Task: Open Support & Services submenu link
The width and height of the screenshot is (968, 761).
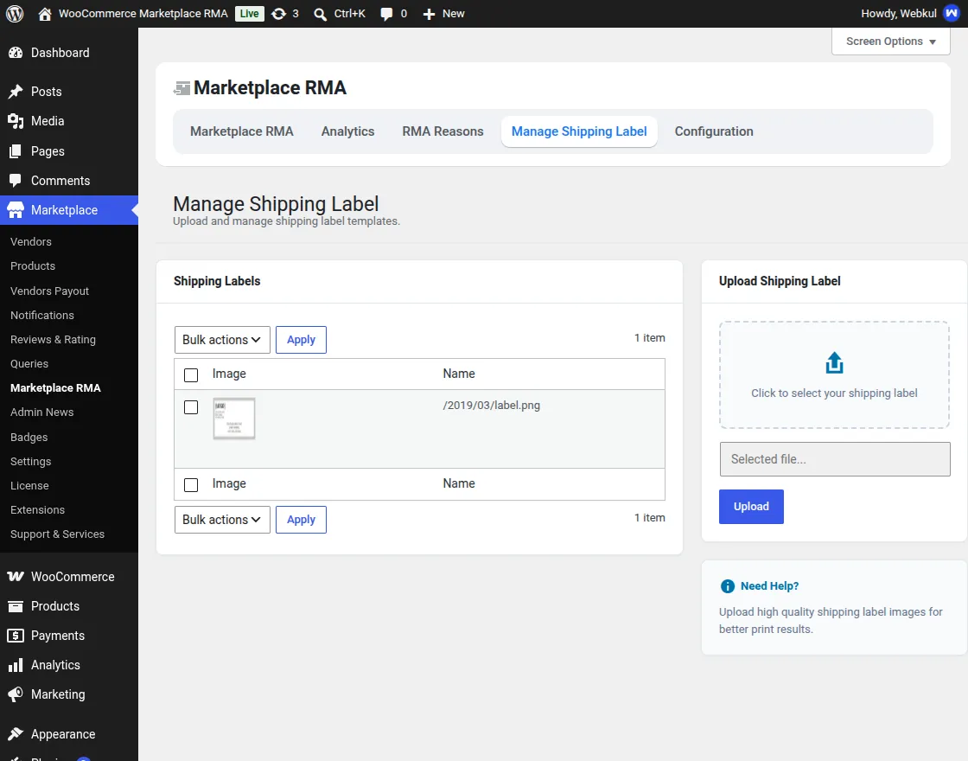Action: pyautogui.click(x=57, y=534)
